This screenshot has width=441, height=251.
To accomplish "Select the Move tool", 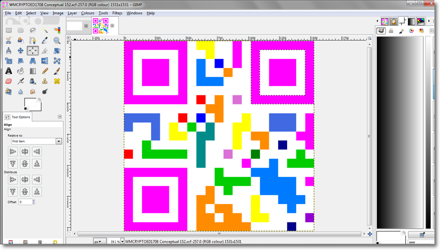I will pyautogui.click(x=20, y=51).
